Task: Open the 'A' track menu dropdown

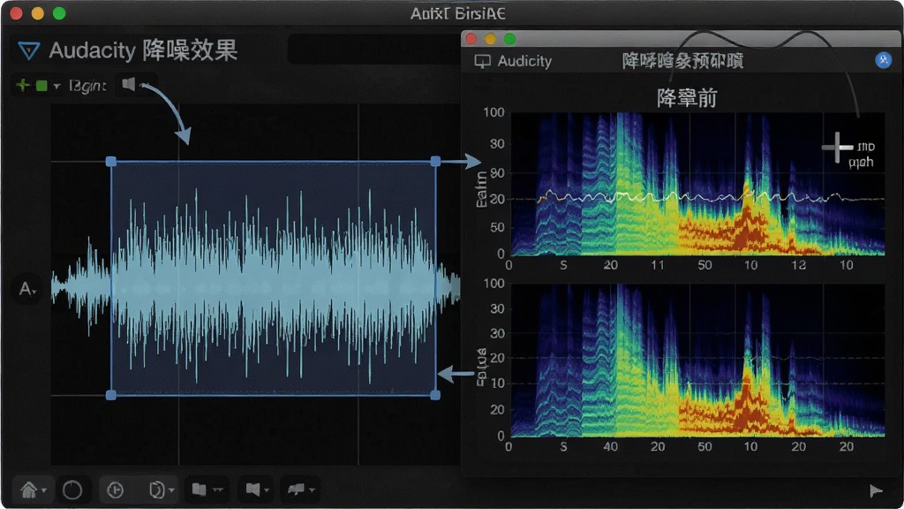Action: coord(27,289)
